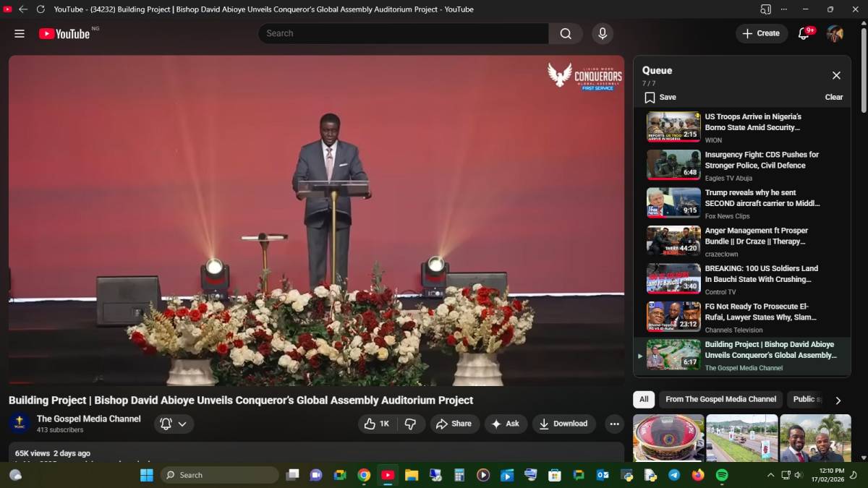Start voice search with microphone icon
868x488 pixels.
602,33
